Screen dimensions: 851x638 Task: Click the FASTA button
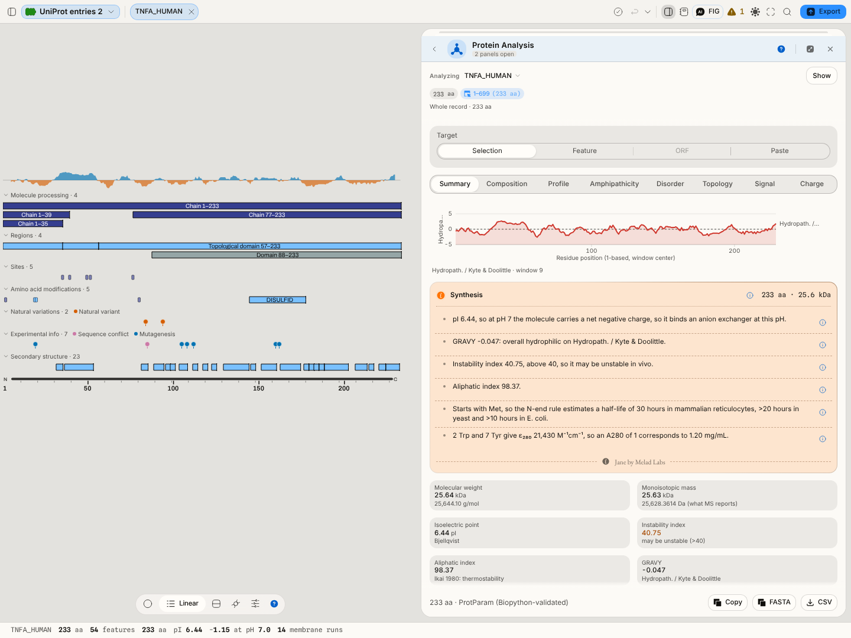click(x=774, y=603)
